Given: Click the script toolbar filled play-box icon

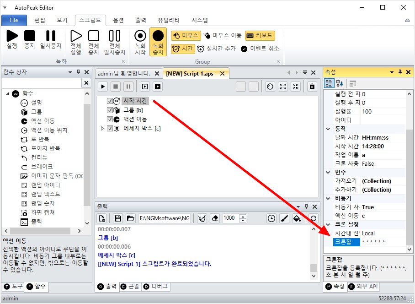Looking at the screenshot, I should pos(158,87).
